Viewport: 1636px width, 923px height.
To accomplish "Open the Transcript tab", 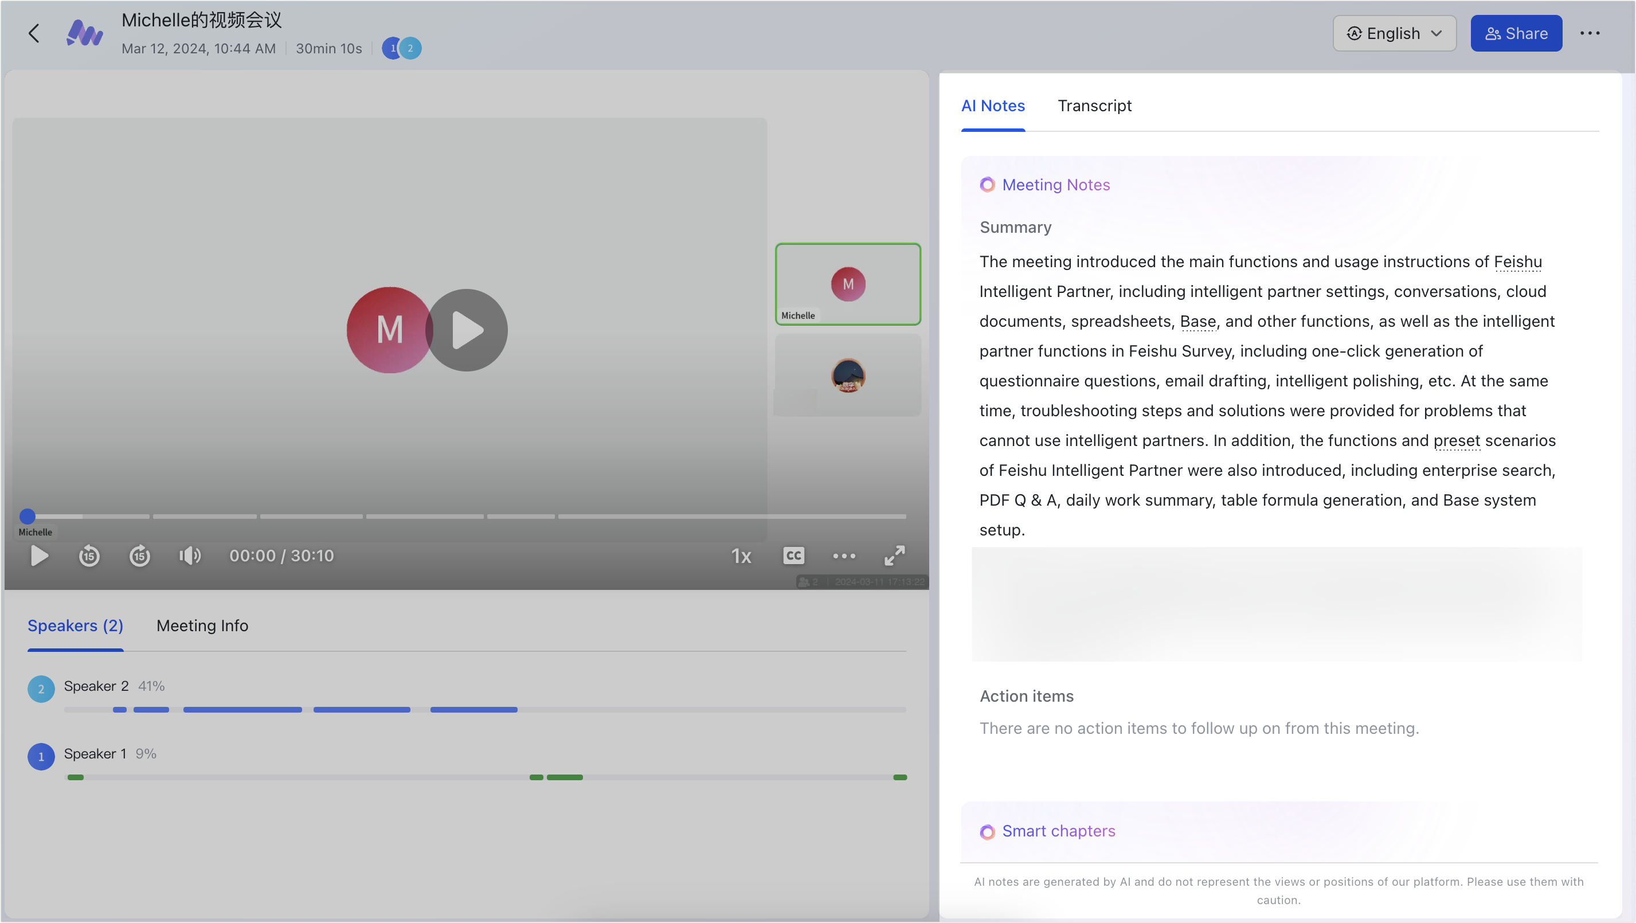I will point(1094,106).
